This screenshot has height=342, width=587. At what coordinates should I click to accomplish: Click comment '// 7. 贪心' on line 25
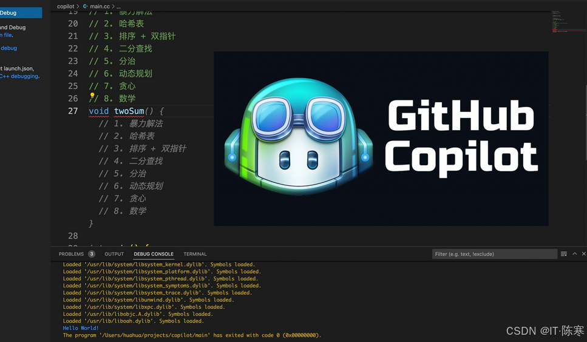click(112, 86)
